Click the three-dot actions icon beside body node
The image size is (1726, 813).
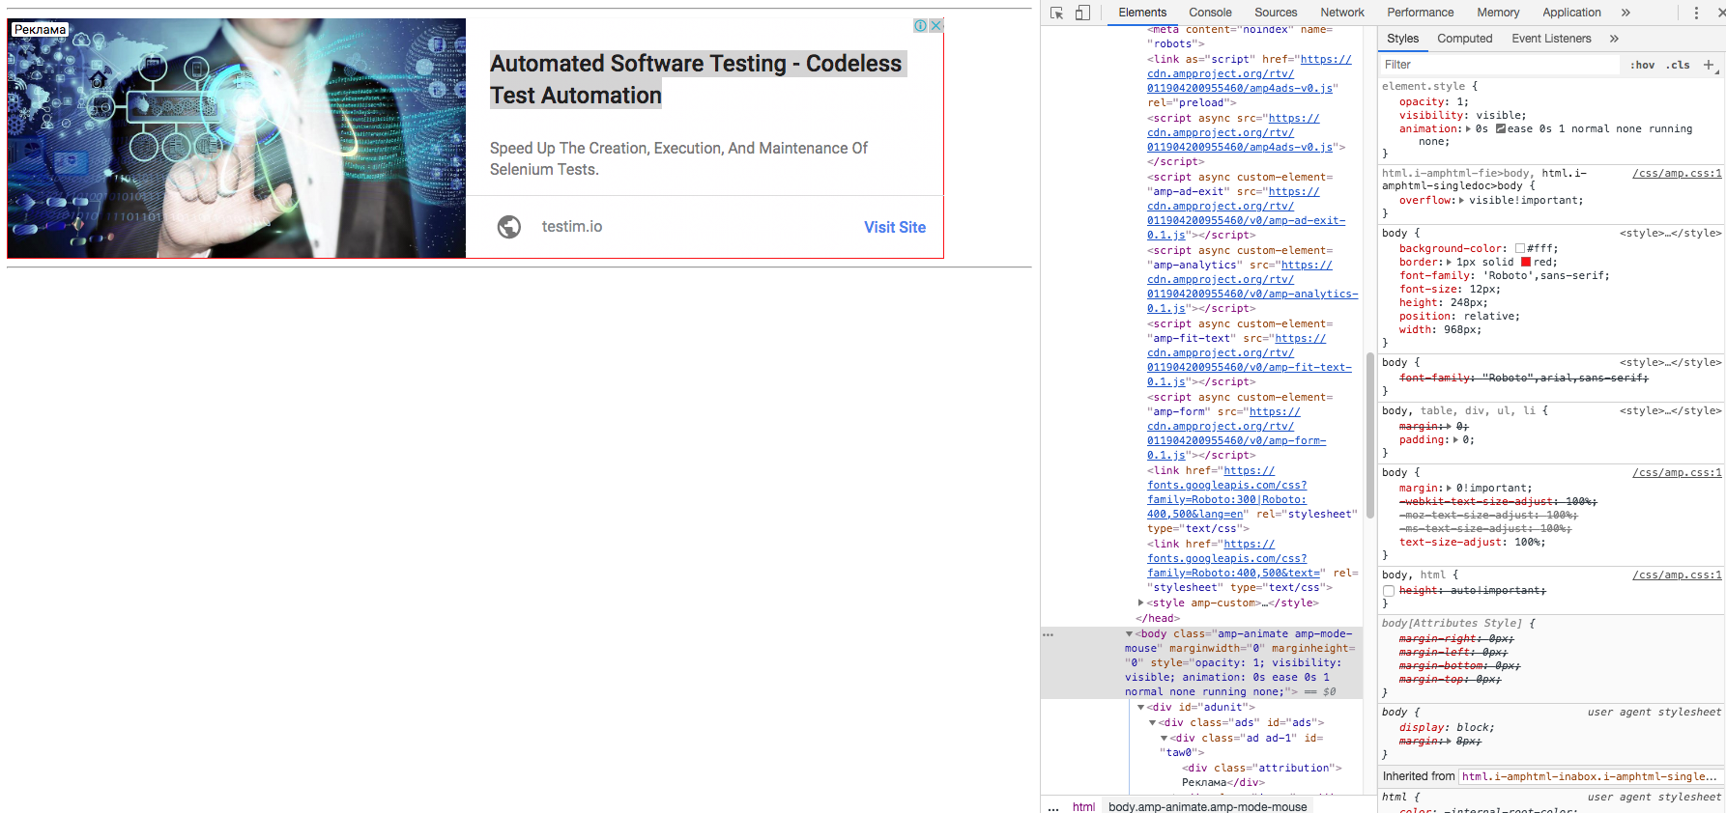point(1048,634)
